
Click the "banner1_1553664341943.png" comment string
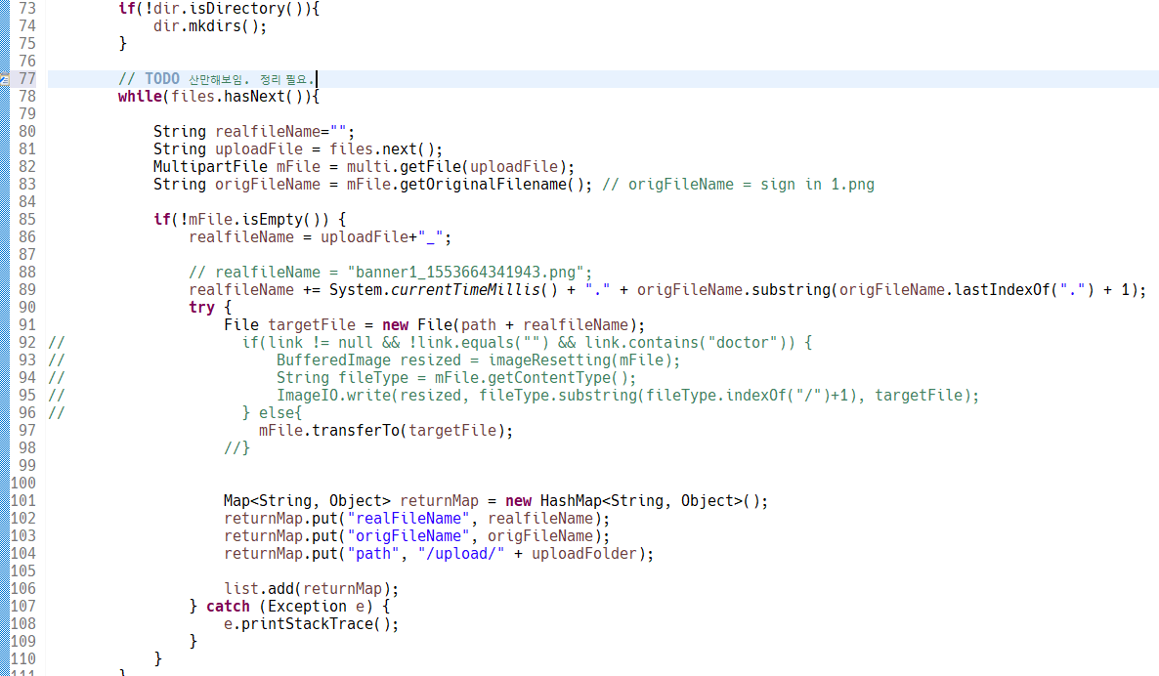pyautogui.click(x=469, y=273)
